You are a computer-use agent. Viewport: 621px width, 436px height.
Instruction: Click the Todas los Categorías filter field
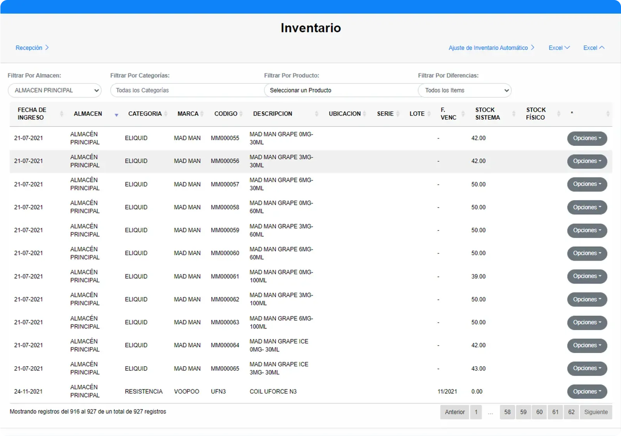[x=186, y=90]
